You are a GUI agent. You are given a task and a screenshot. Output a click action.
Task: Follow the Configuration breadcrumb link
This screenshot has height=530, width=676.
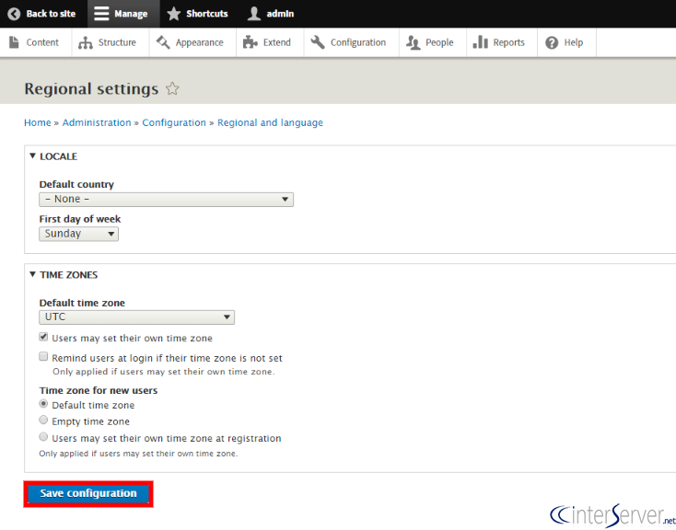174,122
